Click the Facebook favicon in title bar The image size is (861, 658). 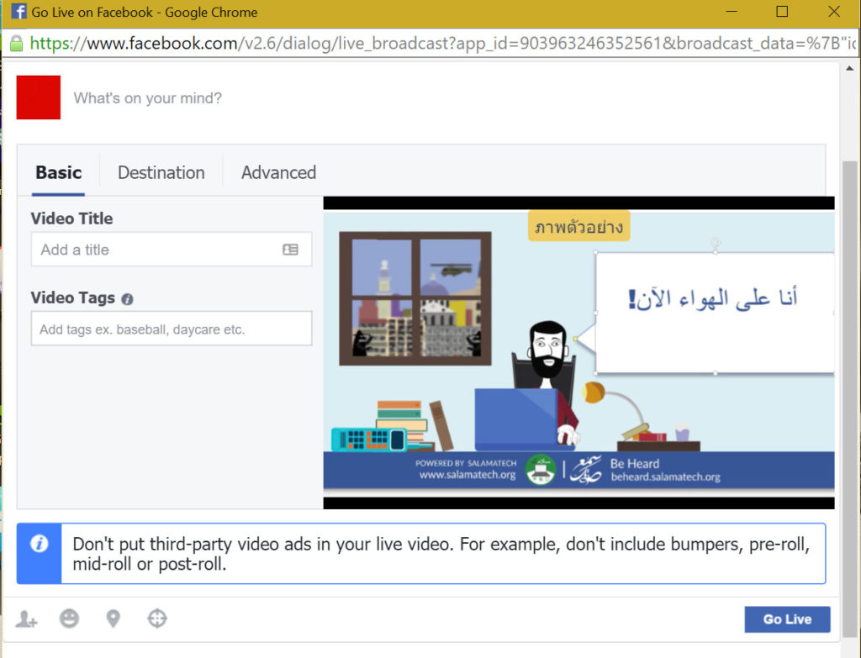[x=18, y=12]
